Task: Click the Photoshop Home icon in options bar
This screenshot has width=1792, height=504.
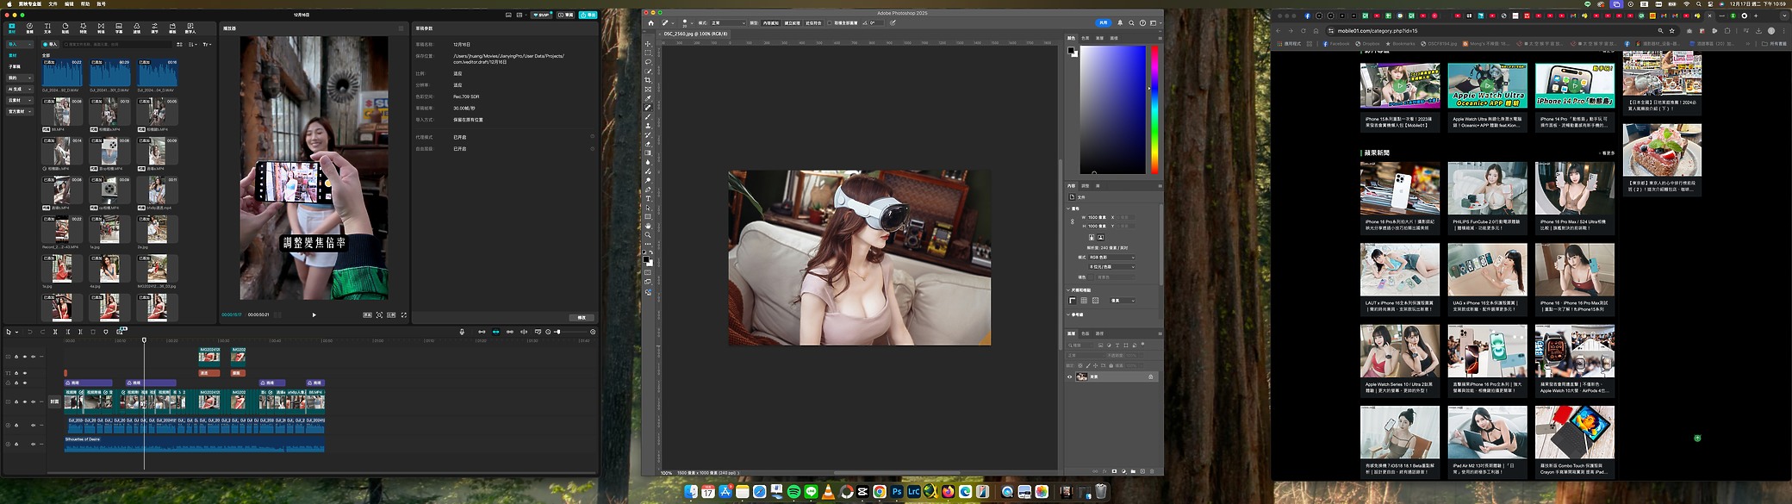Action: [x=650, y=22]
